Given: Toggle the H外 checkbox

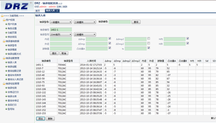Looking at the screenshot, I should [188, 43].
